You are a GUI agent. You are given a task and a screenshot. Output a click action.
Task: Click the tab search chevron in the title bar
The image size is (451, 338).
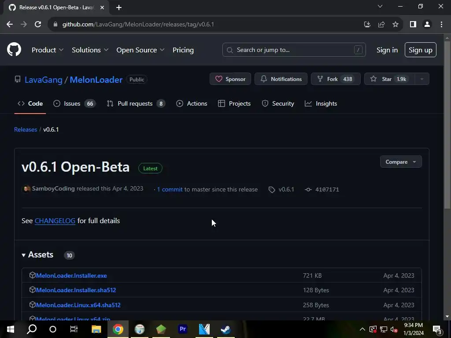[380, 6]
